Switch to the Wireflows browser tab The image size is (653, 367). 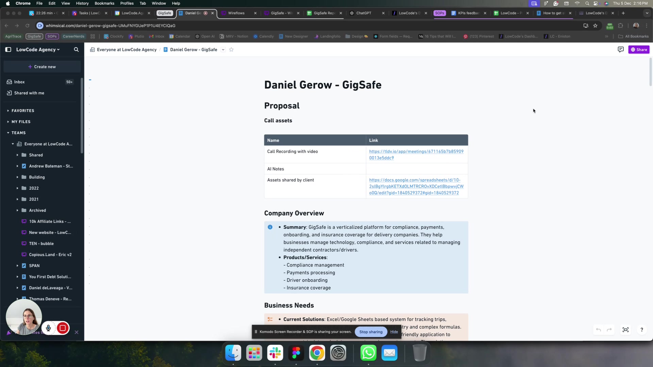pos(236,13)
